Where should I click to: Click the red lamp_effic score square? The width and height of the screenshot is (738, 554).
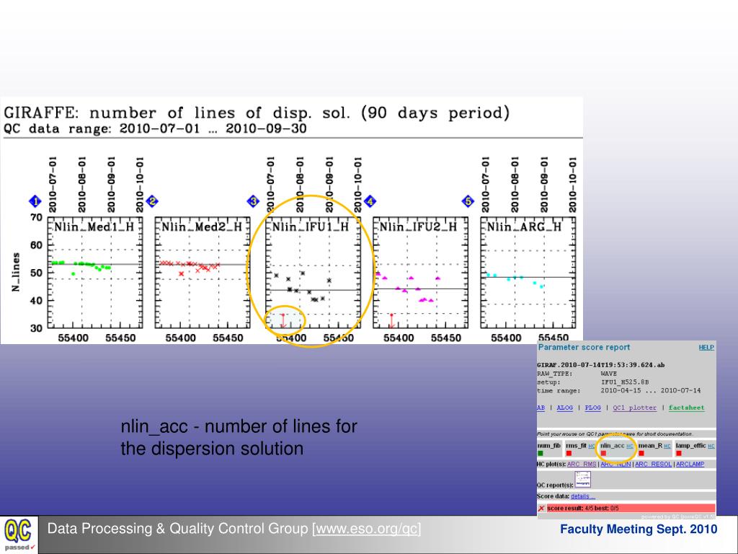(x=679, y=453)
